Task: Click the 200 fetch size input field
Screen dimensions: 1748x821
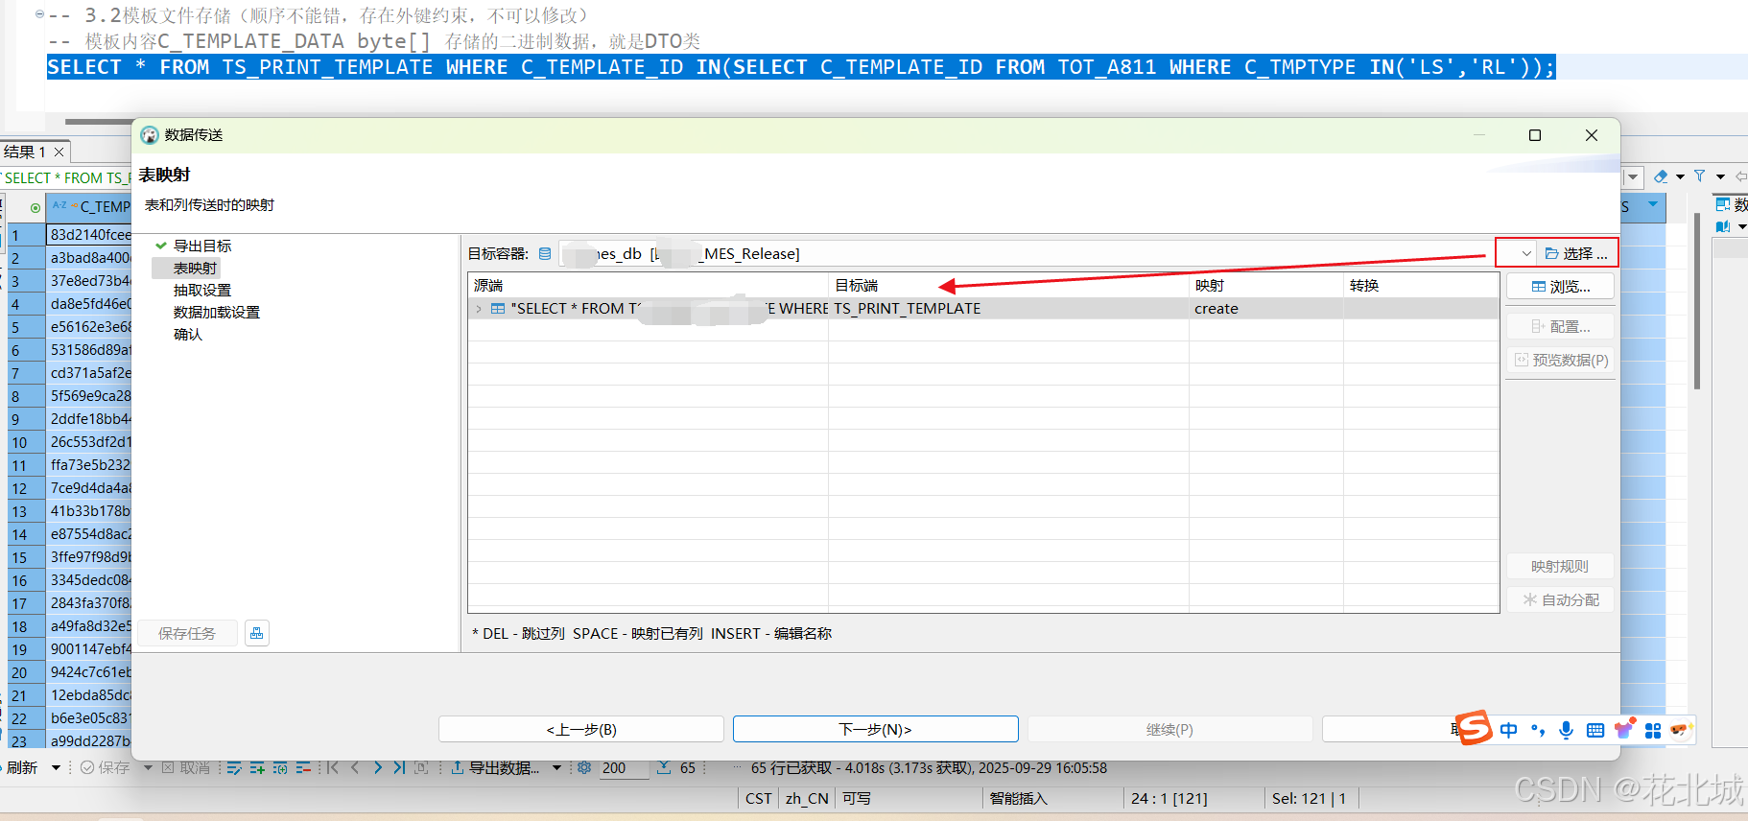Action: [x=624, y=768]
